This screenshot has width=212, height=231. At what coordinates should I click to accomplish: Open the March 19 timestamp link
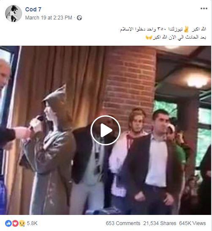[x=49, y=18]
